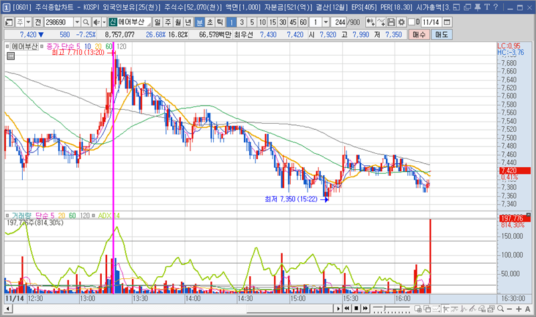Switch chart to daily (일) period
Screen dimensions: 536x317
click(158, 22)
